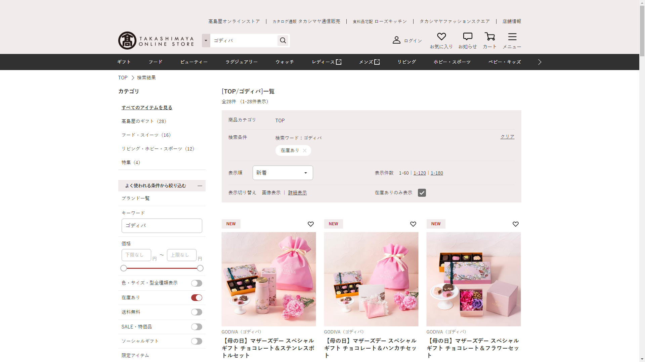The width and height of the screenshot is (645, 362).
Task: Open the 新着 sort order dropdown
Action: click(x=283, y=173)
